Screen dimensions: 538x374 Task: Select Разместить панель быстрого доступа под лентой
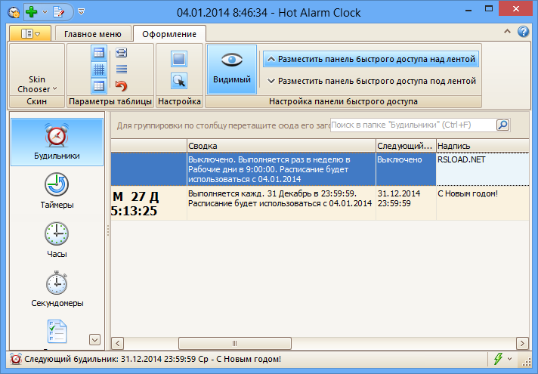pyautogui.click(x=371, y=81)
